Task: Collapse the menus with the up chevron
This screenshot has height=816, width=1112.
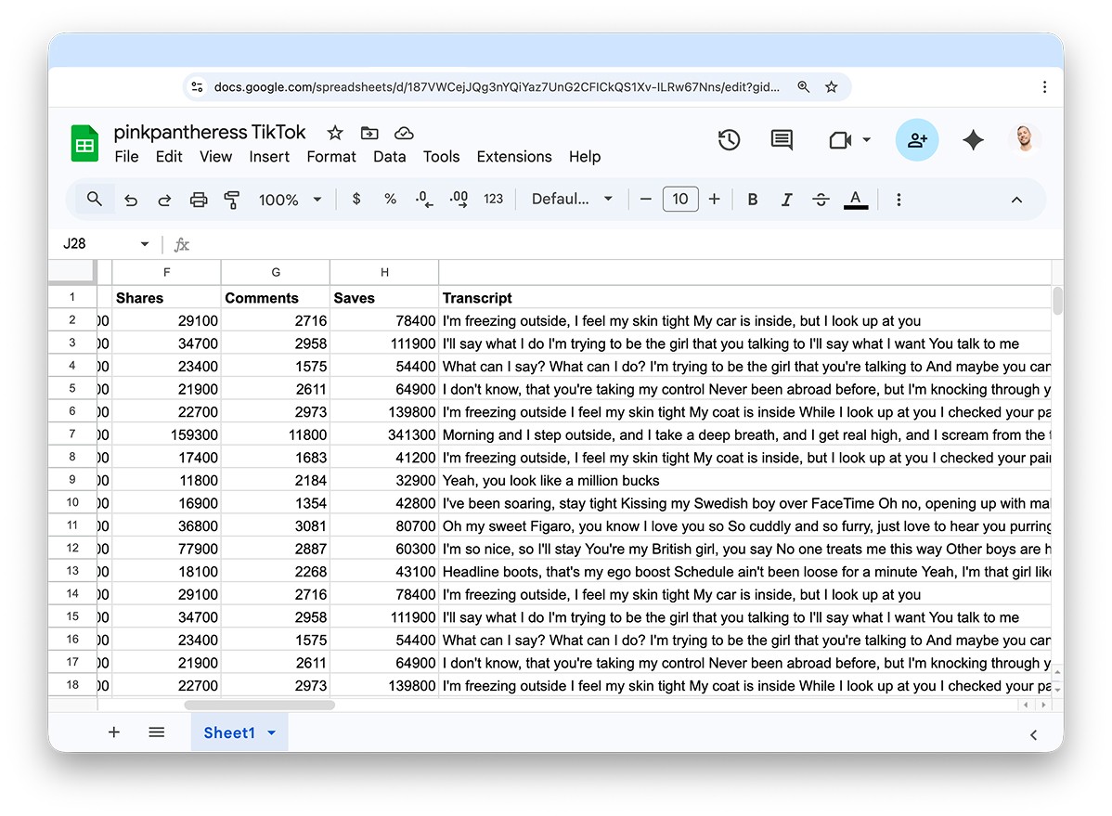Action: pos(1016,201)
